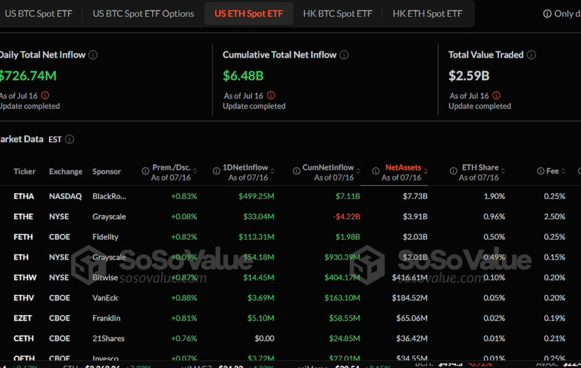Click info icon beside Cumulative Total Net Inflow
The width and height of the screenshot is (581, 368).
[x=344, y=55]
